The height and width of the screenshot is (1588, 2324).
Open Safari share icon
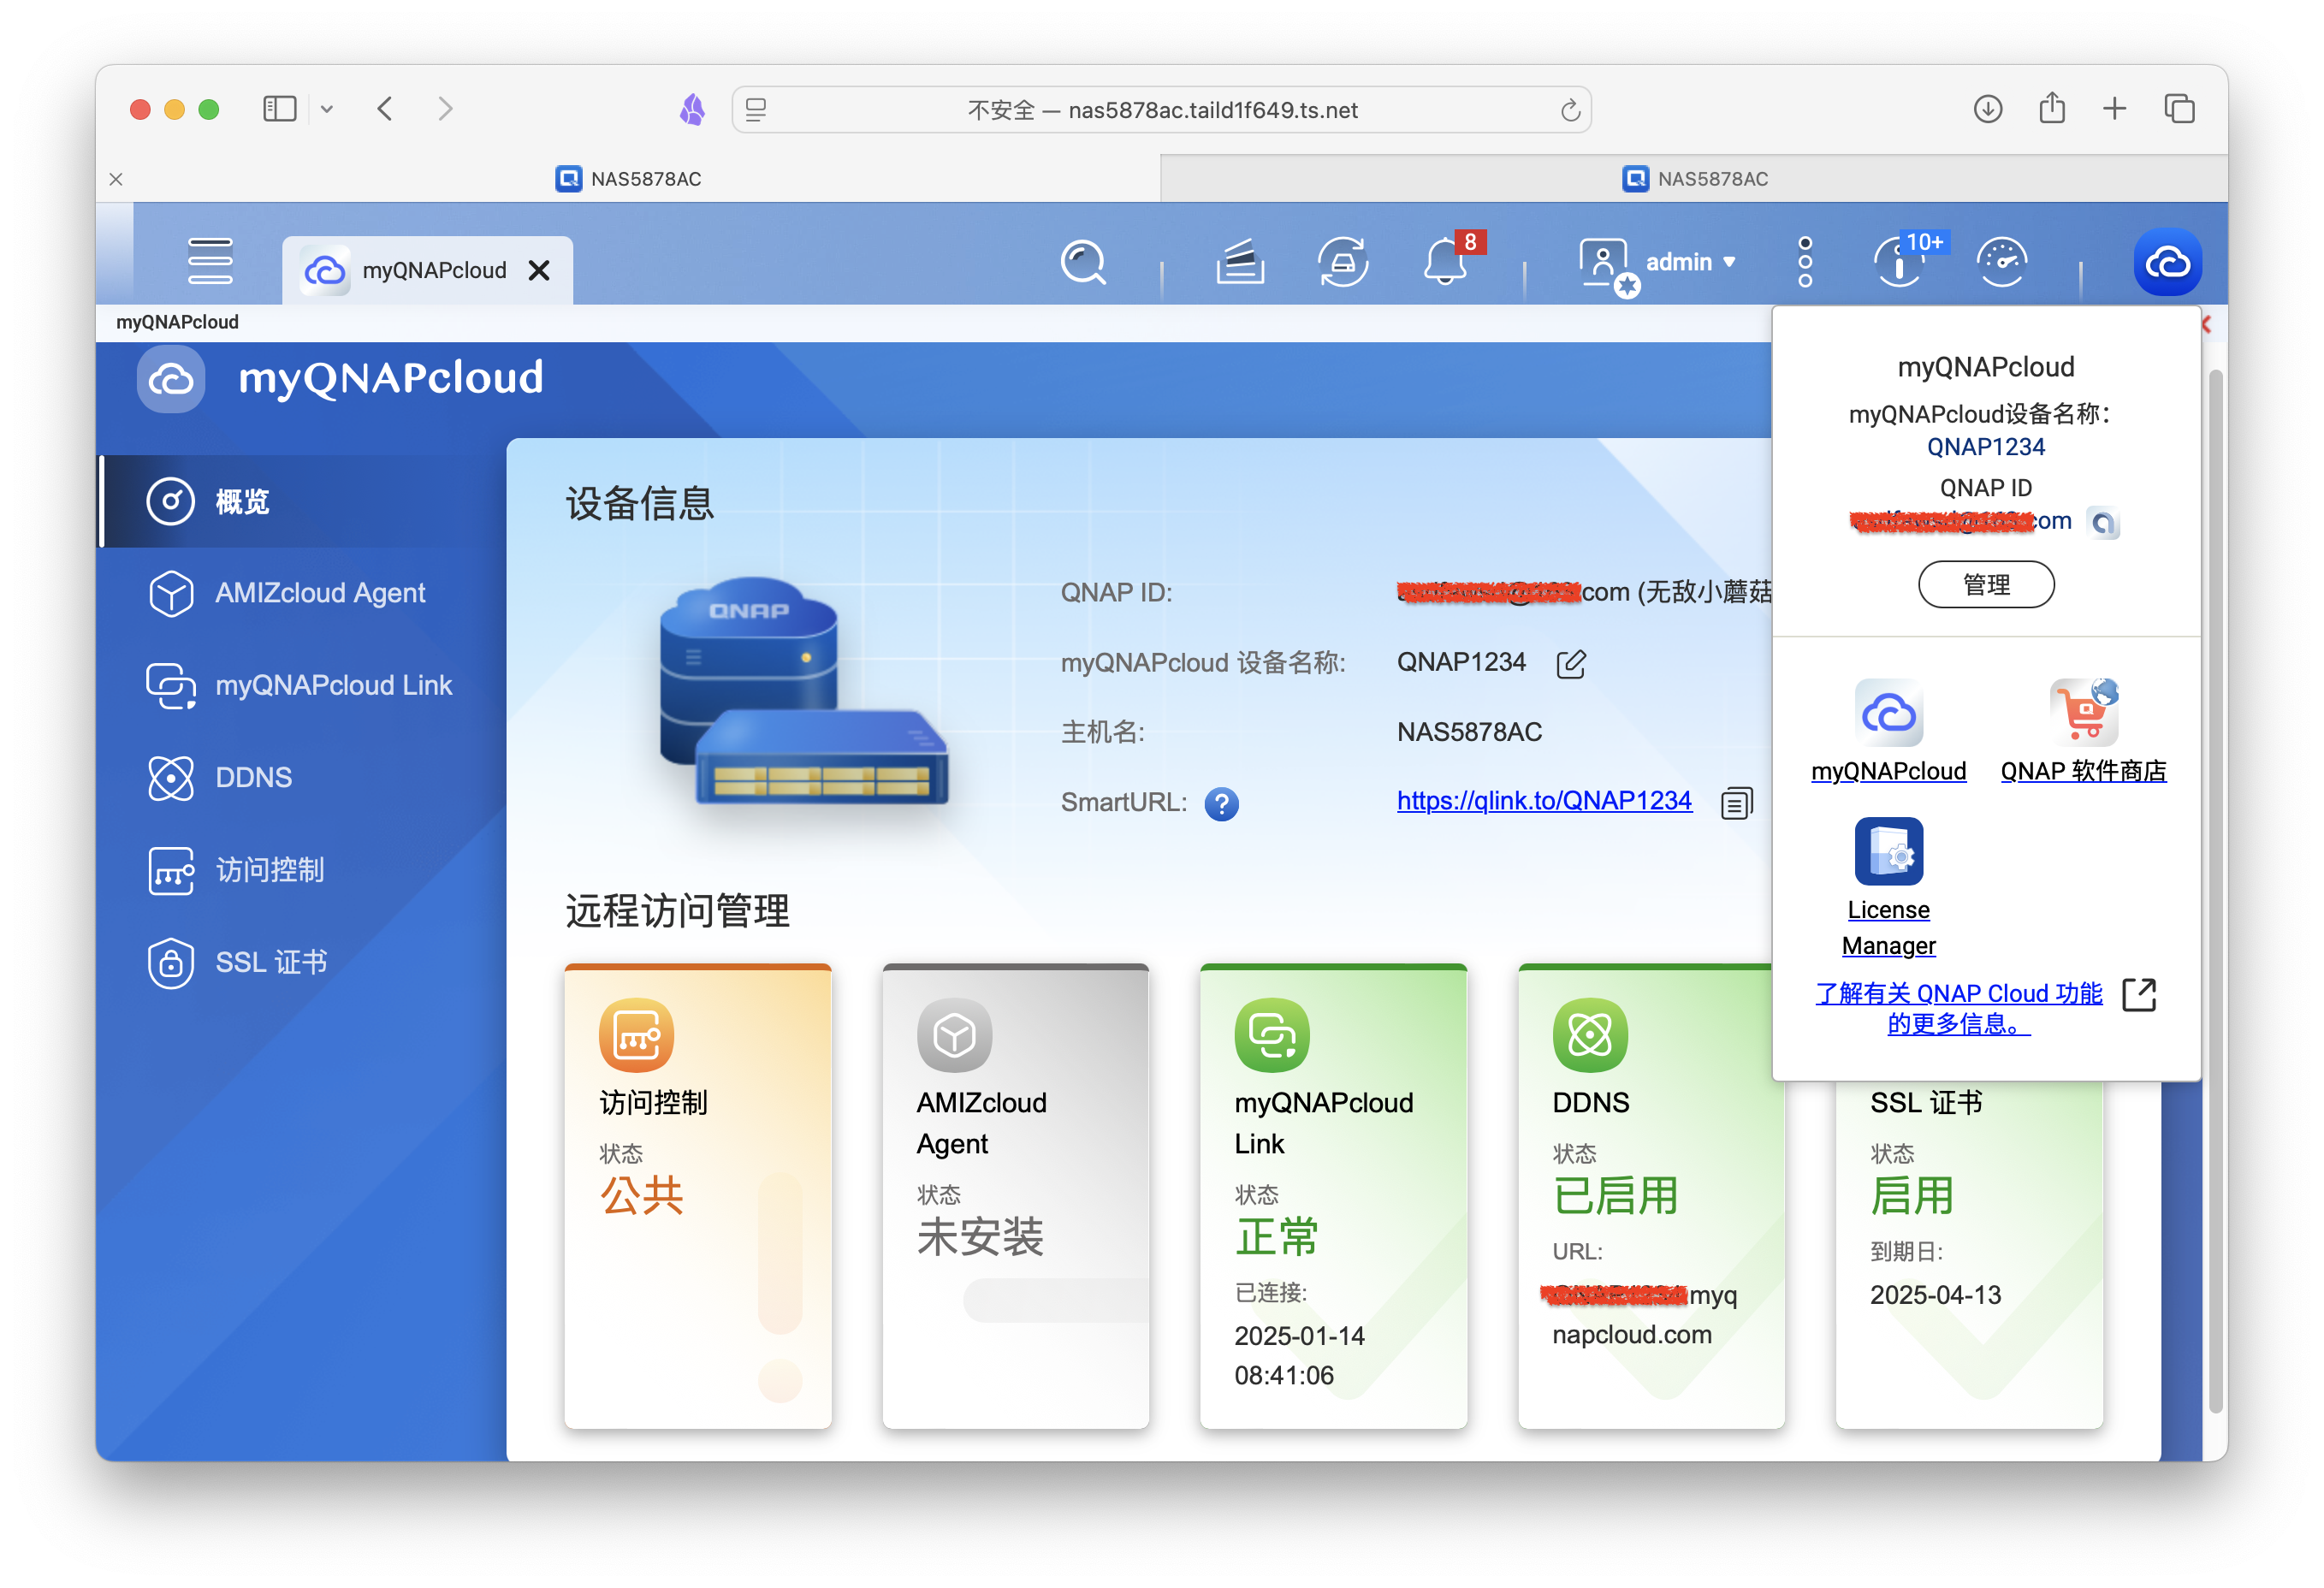[x=2052, y=107]
